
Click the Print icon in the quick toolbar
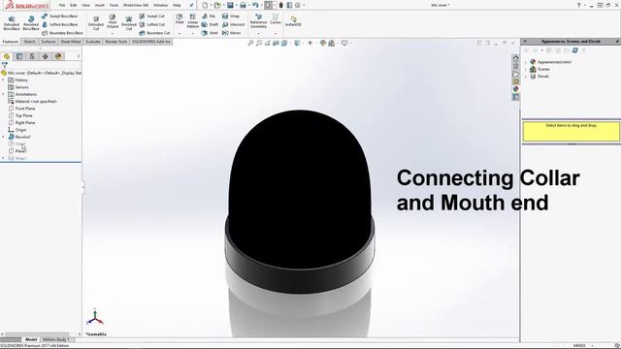point(243,5)
